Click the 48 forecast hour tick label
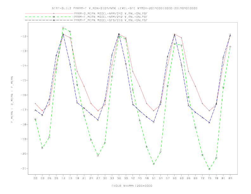The image size is (251, 194). [147, 178]
